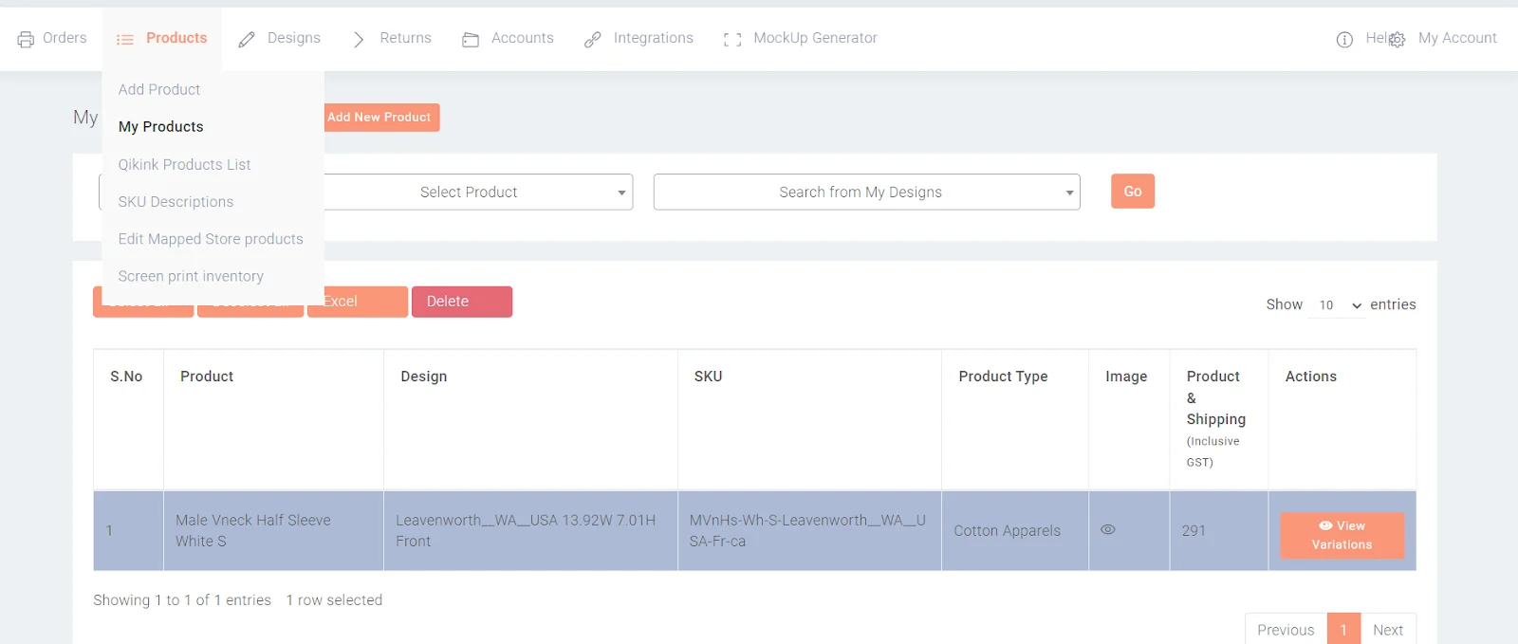Go to the Next page

point(1388,630)
